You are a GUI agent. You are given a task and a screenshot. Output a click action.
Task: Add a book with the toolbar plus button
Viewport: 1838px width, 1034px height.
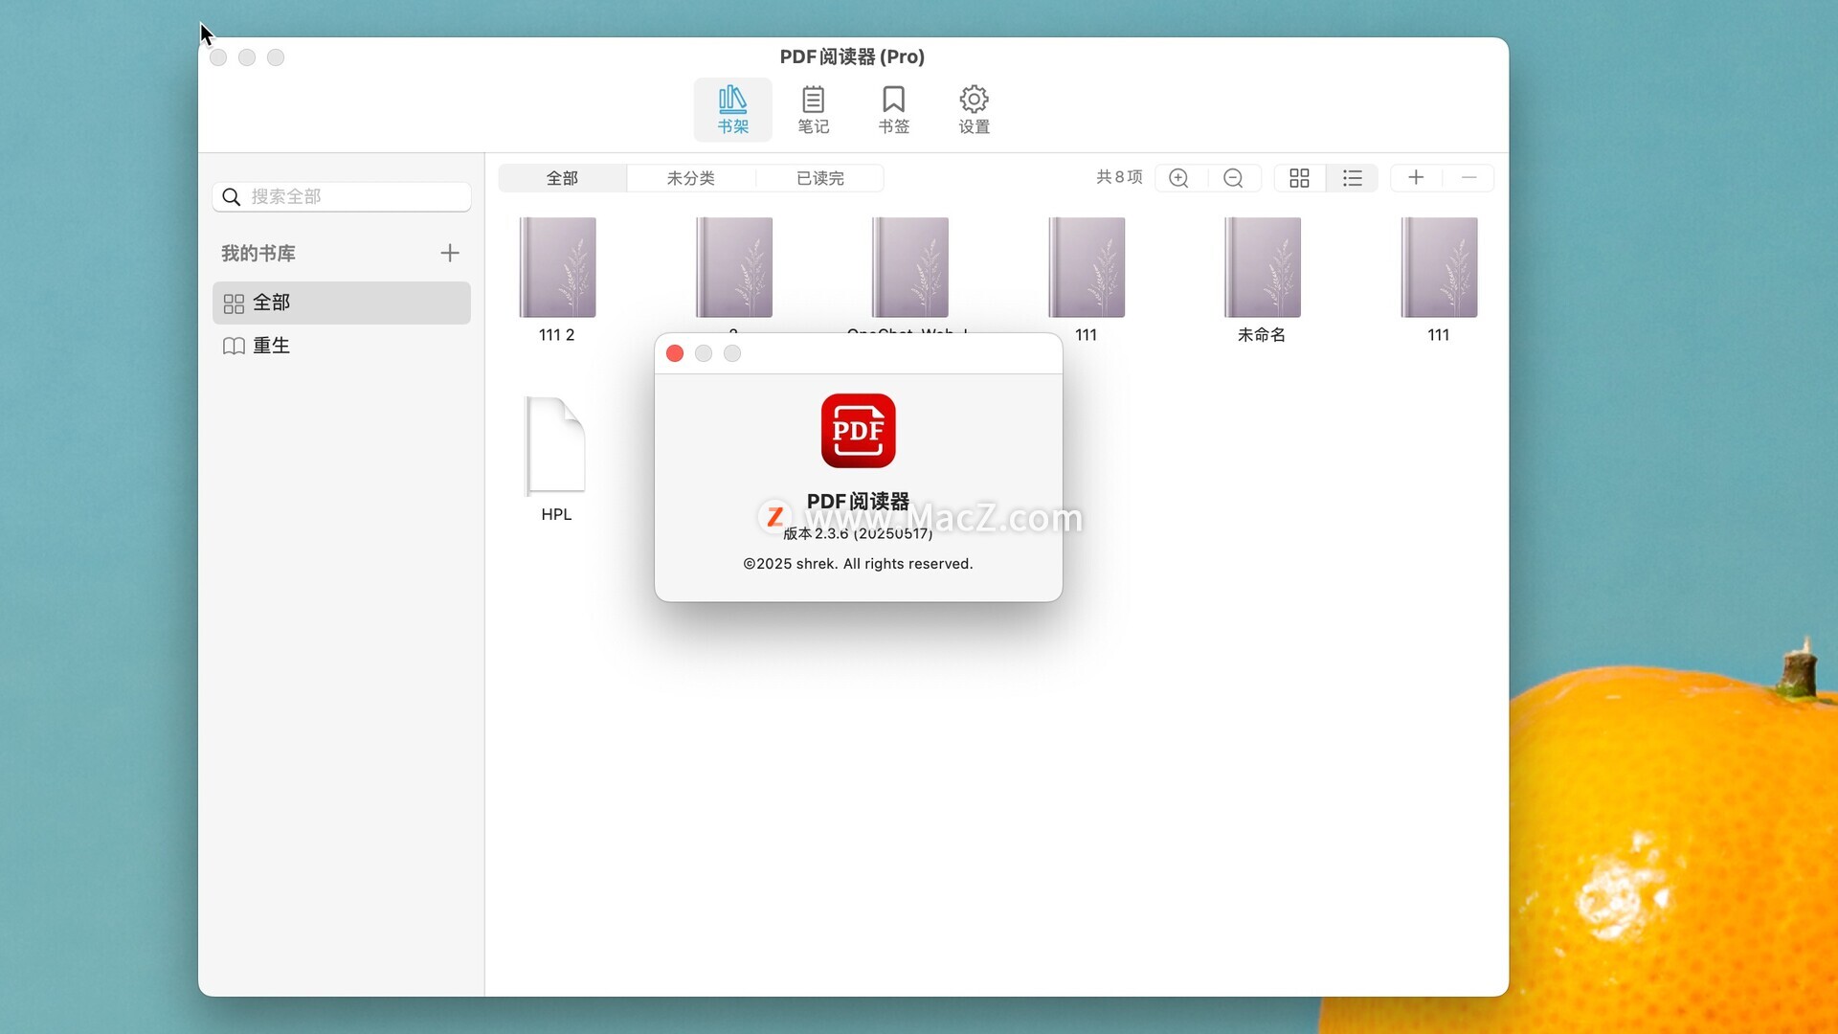point(1416,177)
